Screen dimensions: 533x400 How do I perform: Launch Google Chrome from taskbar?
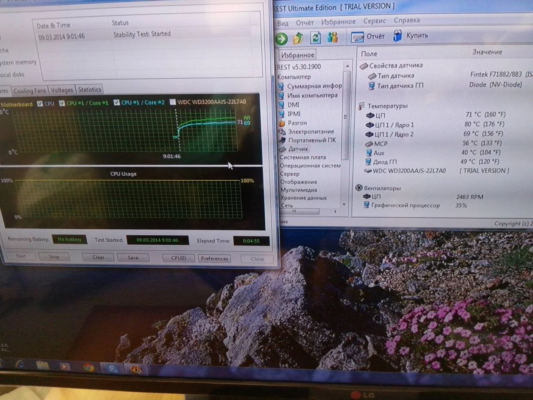[89, 367]
